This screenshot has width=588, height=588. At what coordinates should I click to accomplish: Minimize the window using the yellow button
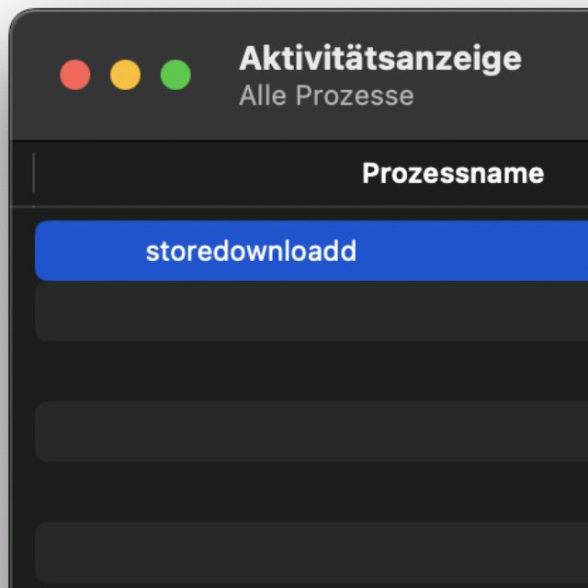(126, 75)
